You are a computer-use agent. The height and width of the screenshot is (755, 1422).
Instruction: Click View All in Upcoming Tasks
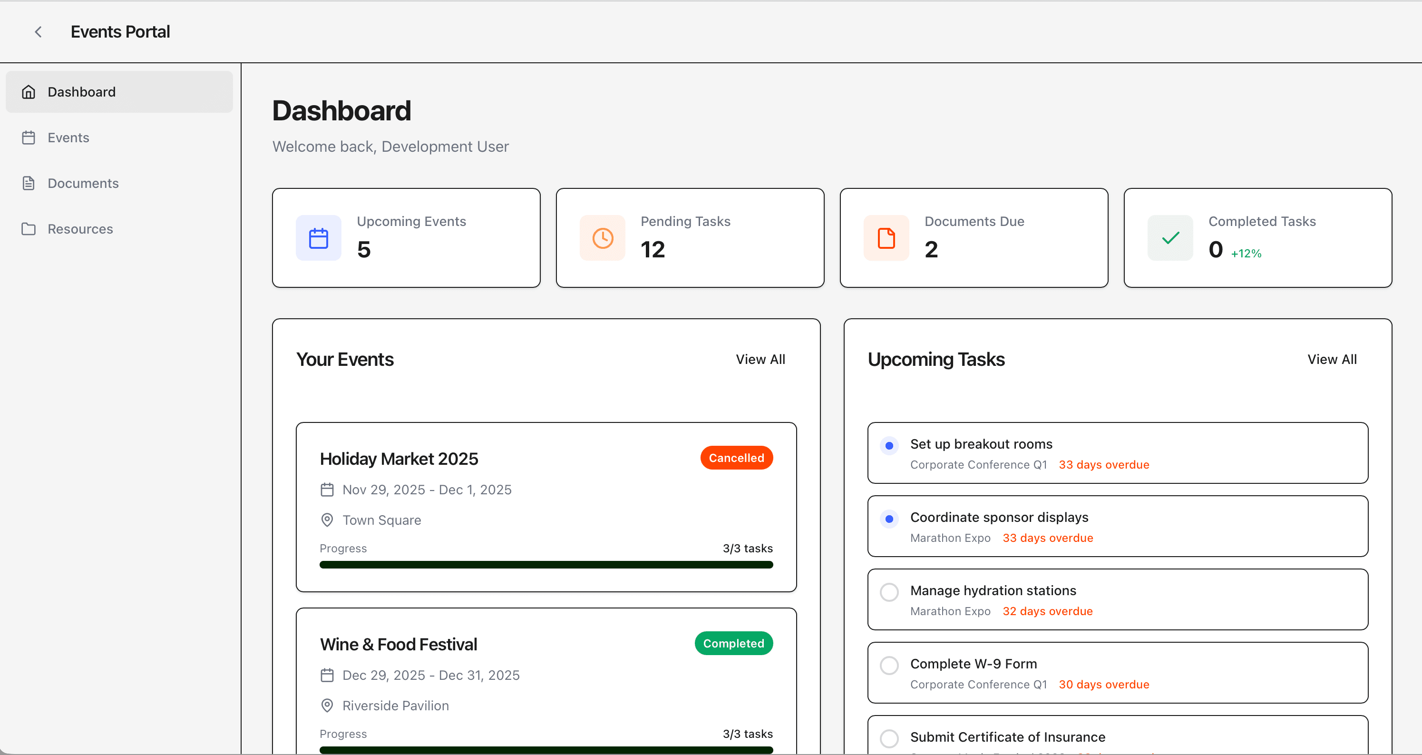(x=1332, y=359)
